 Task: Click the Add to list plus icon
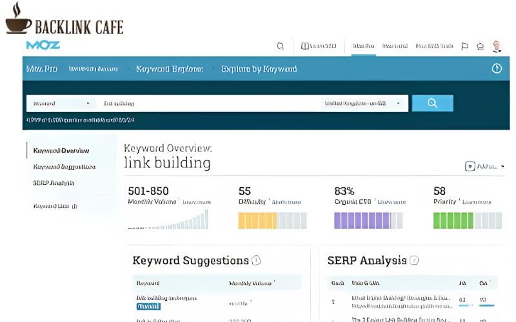coord(470,166)
